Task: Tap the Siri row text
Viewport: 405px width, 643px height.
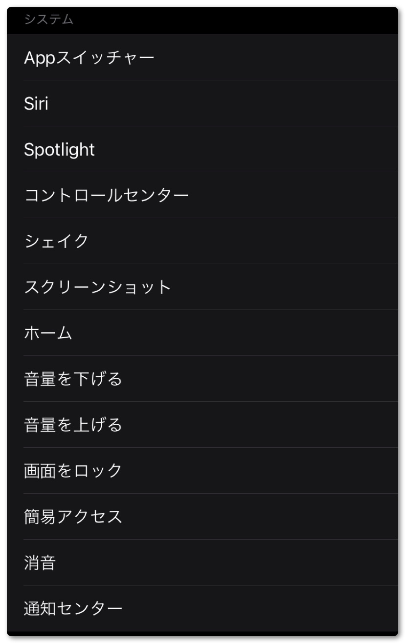Action: pyautogui.click(x=36, y=104)
